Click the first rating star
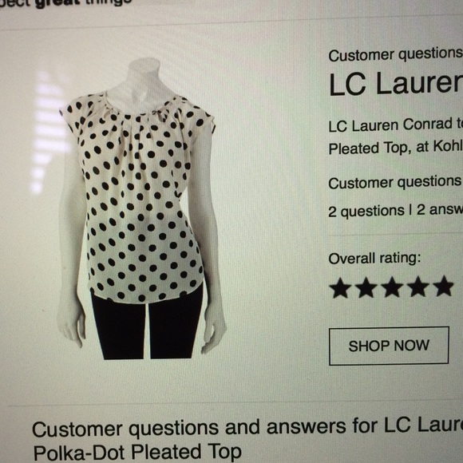Screen dimensions: 463x463 tap(340, 287)
